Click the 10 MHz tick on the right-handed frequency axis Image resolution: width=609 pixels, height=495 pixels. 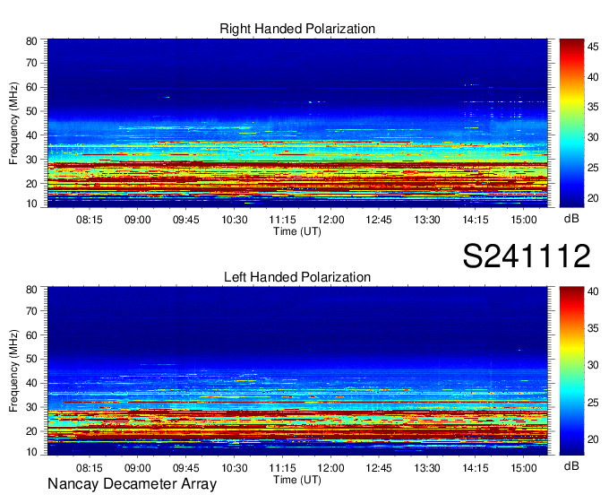pyautogui.click(x=31, y=204)
